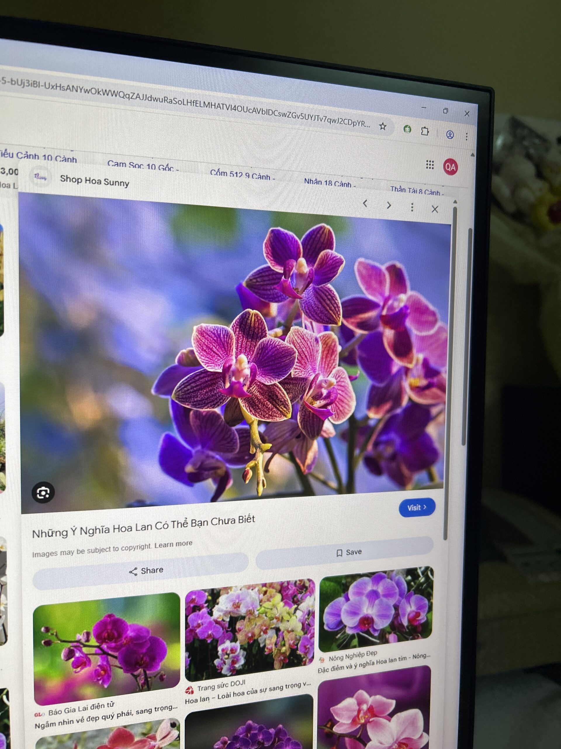
Task: Open the Learn more copyright link
Action: pos(173,544)
